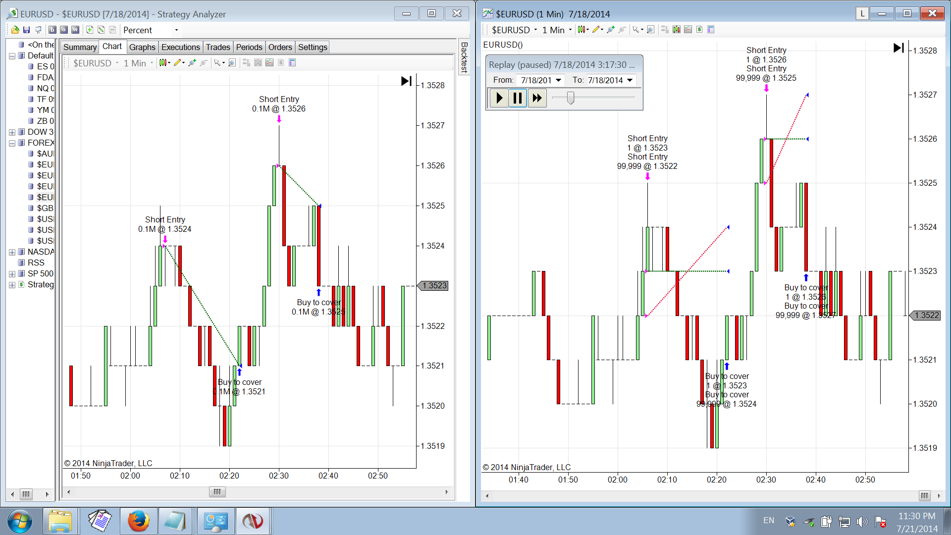
Task: Open the Strategies dollar icon in Replay chart toolbar
Action: (x=699, y=30)
